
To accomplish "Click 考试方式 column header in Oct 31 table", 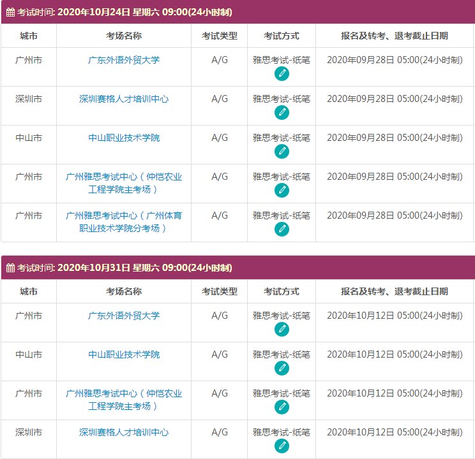I will [x=282, y=292].
